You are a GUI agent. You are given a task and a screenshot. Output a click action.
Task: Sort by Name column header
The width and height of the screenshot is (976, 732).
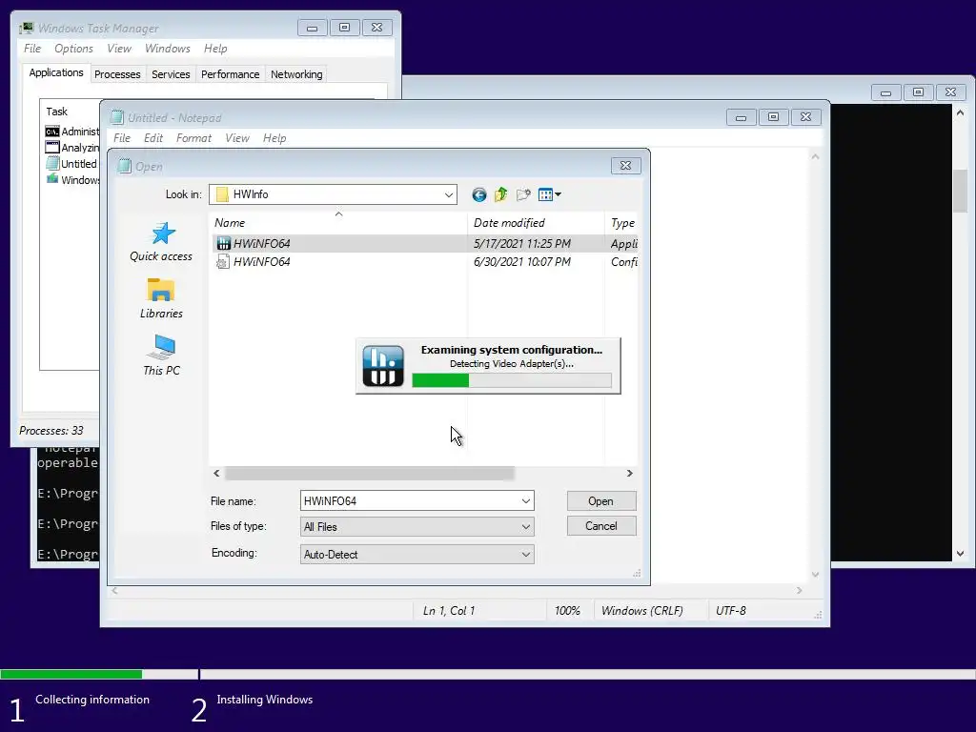338,223
